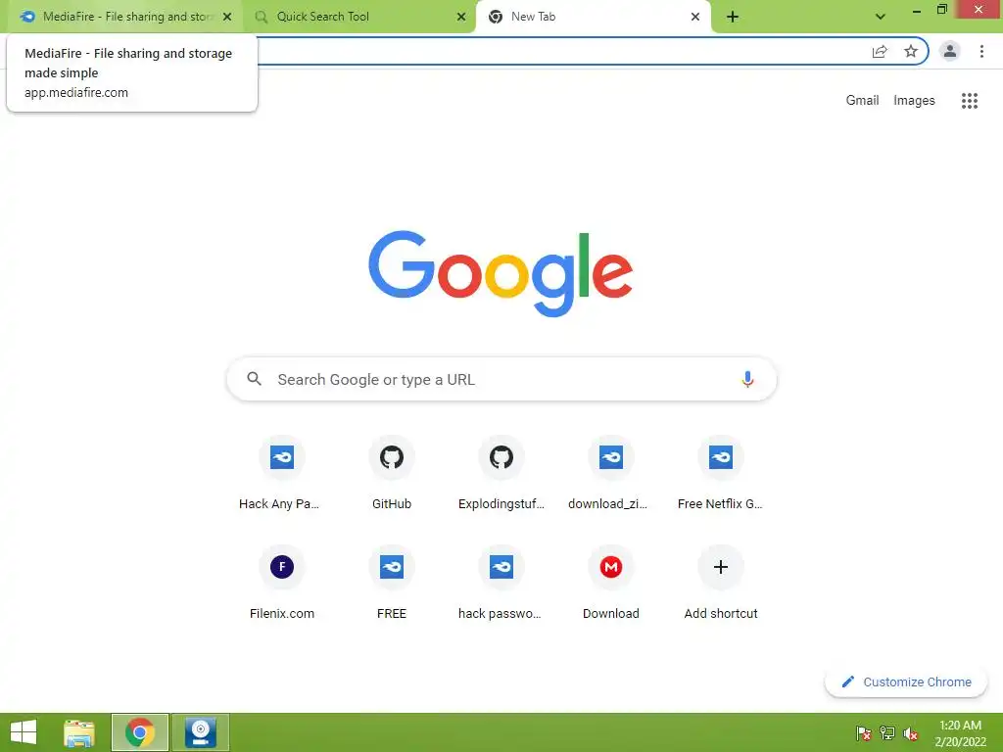Click the Customize Chrome button
Image resolution: width=1003 pixels, height=752 pixels.
[906, 681]
